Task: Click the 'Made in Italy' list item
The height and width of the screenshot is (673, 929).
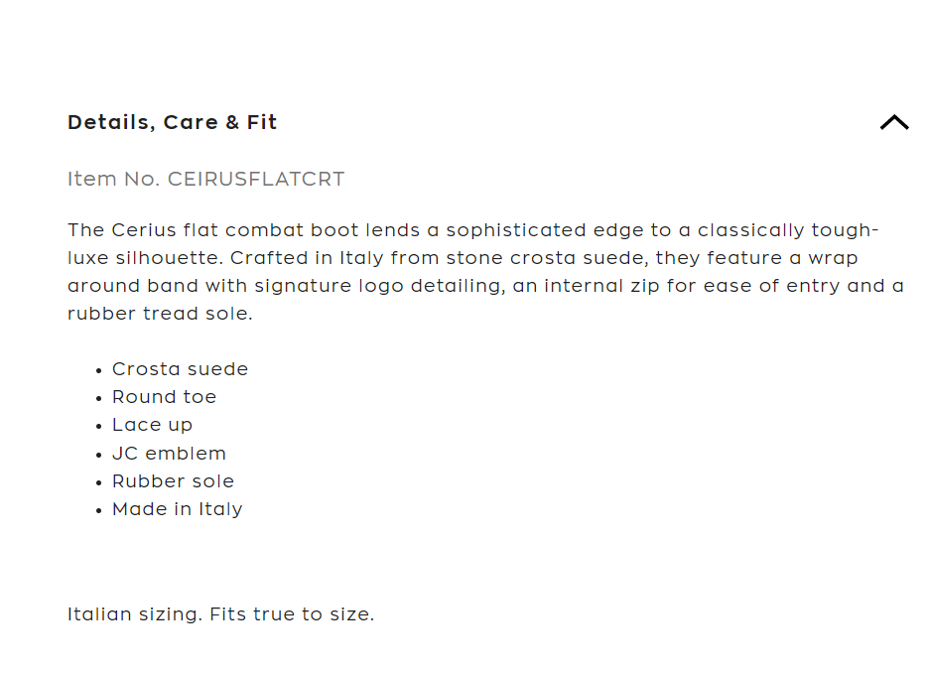Action: coord(177,509)
